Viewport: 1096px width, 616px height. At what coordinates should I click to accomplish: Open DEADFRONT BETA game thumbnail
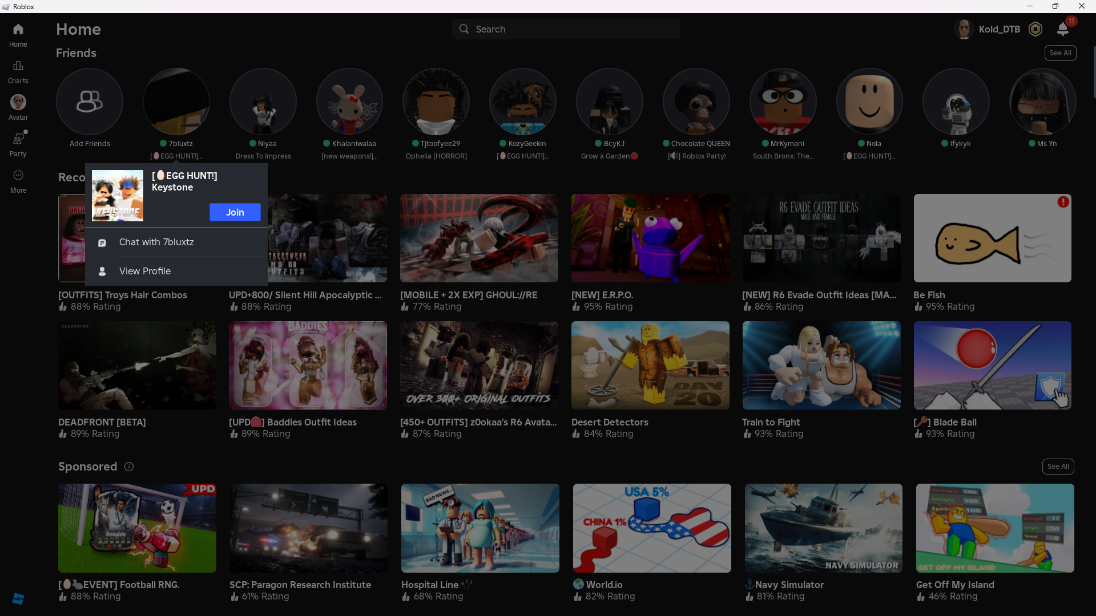tap(137, 365)
